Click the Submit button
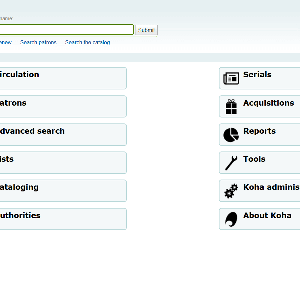300x300 pixels. point(146,30)
